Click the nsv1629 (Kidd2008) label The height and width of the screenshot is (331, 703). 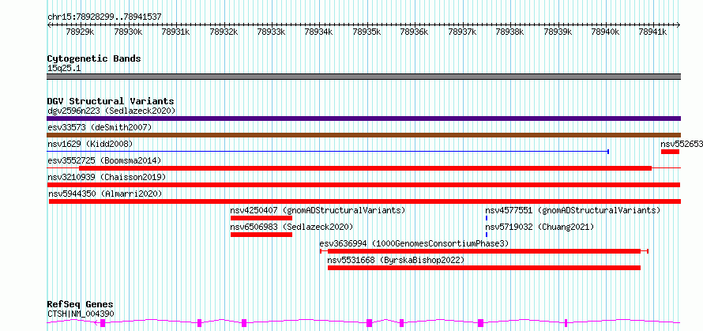tap(90, 144)
